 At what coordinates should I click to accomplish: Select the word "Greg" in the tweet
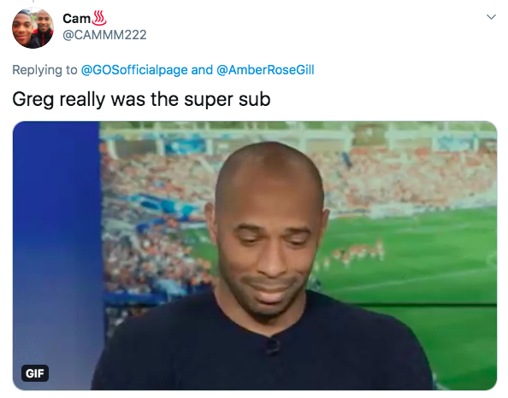[32, 100]
